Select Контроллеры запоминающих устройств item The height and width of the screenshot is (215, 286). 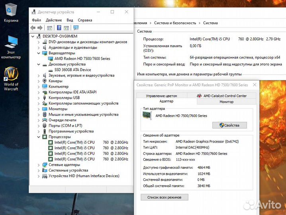point(84,104)
